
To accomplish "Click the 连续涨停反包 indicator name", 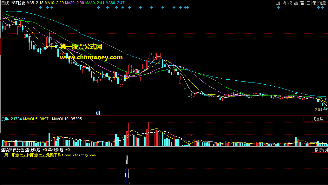I will 13,150.
